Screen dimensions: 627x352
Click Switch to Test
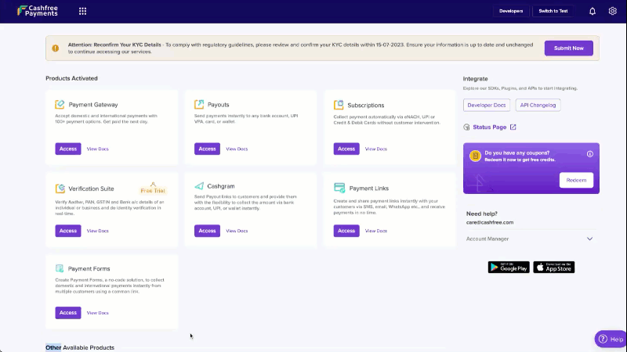click(x=553, y=11)
